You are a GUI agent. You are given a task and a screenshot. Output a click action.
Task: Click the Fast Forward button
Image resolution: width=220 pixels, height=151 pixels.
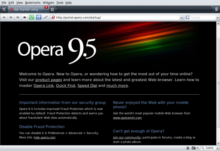point(25,17)
